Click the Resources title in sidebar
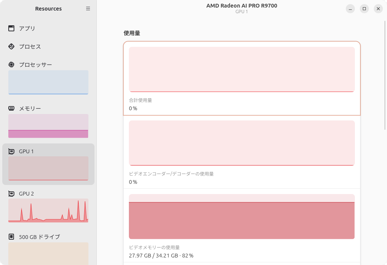Image resolution: width=387 pixels, height=265 pixels. 48,9
